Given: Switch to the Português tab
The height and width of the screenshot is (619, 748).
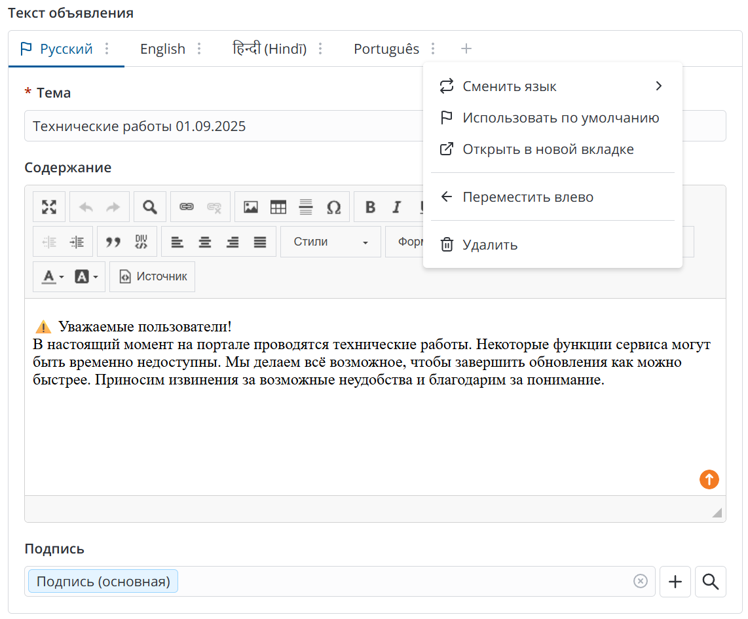Looking at the screenshot, I should coord(386,49).
